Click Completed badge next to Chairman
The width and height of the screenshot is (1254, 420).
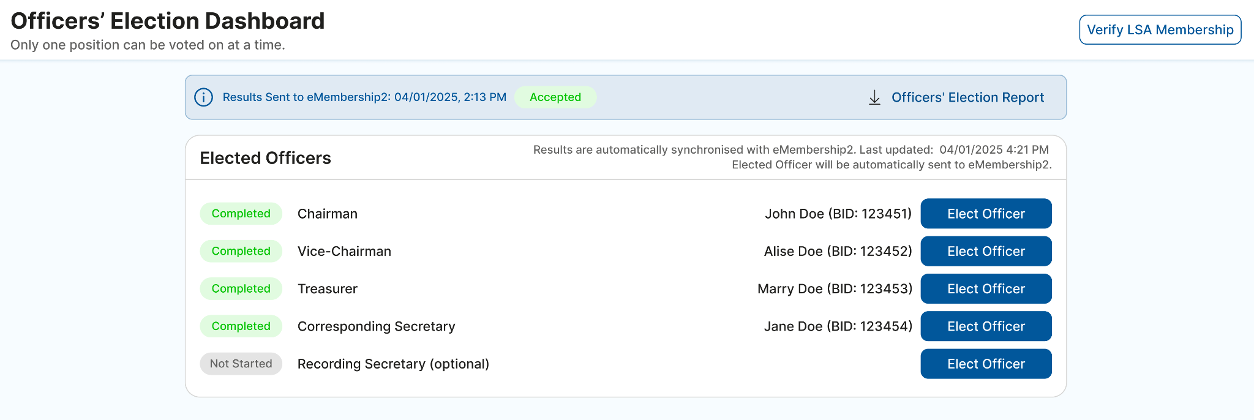tap(241, 214)
